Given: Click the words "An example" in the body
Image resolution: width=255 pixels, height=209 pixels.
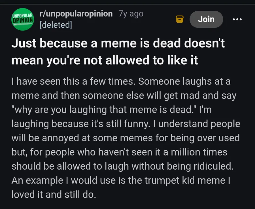Looking at the screenshot, I should pos(31,181).
